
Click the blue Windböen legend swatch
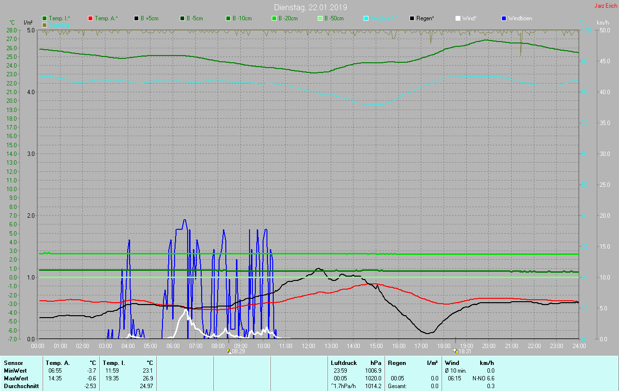tap(504, 18)
